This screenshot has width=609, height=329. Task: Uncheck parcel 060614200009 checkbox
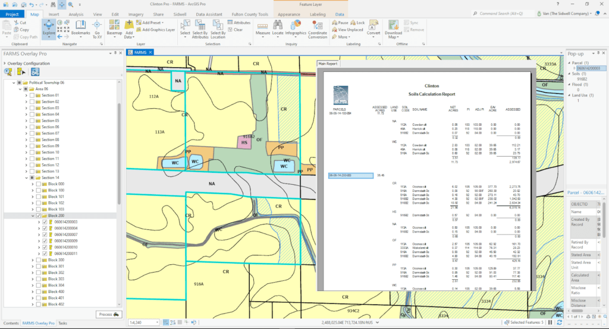click(45, 241)
